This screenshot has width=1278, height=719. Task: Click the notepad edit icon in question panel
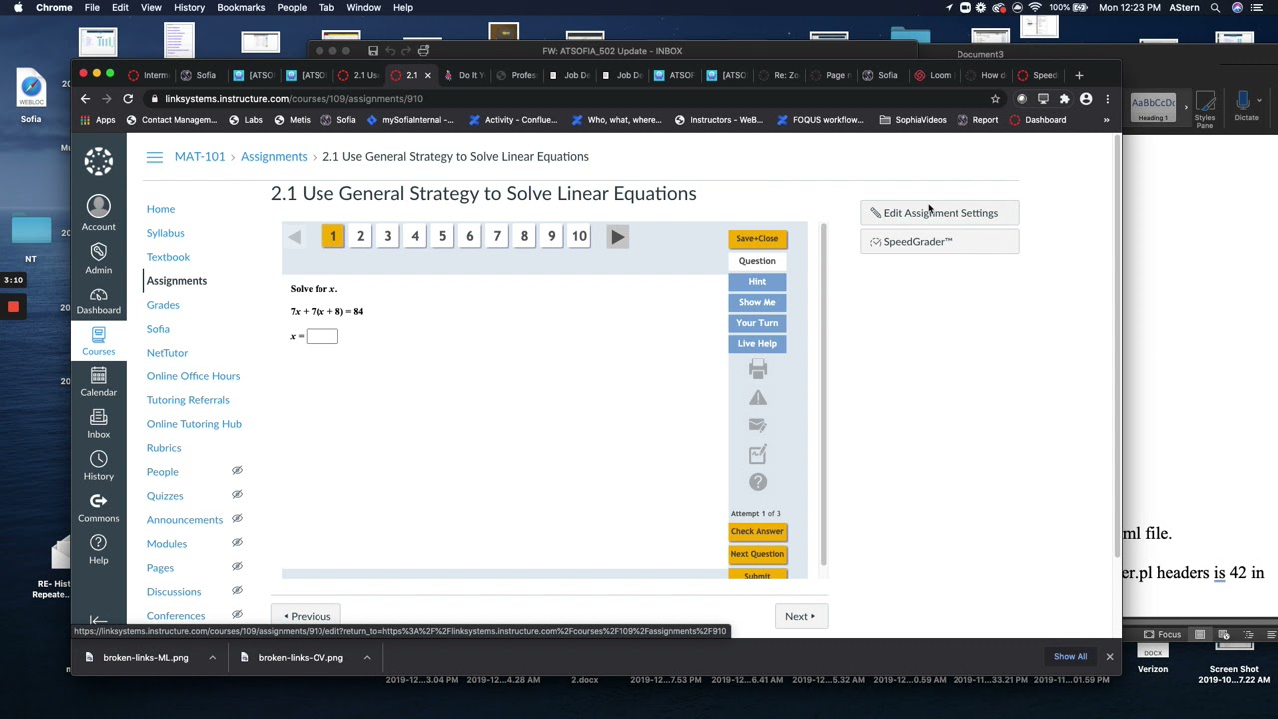(758, 454)
